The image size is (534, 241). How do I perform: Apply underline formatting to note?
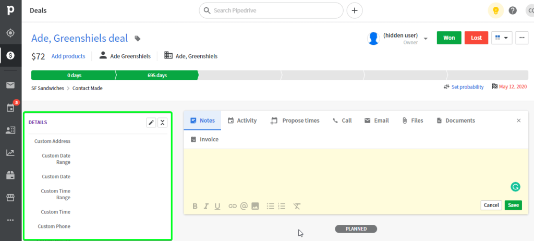coord(217,206)
